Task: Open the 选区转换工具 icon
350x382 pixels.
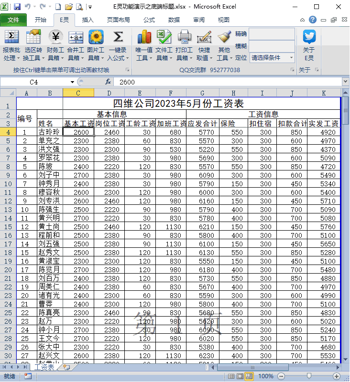Action: click(x=33, y=37)
